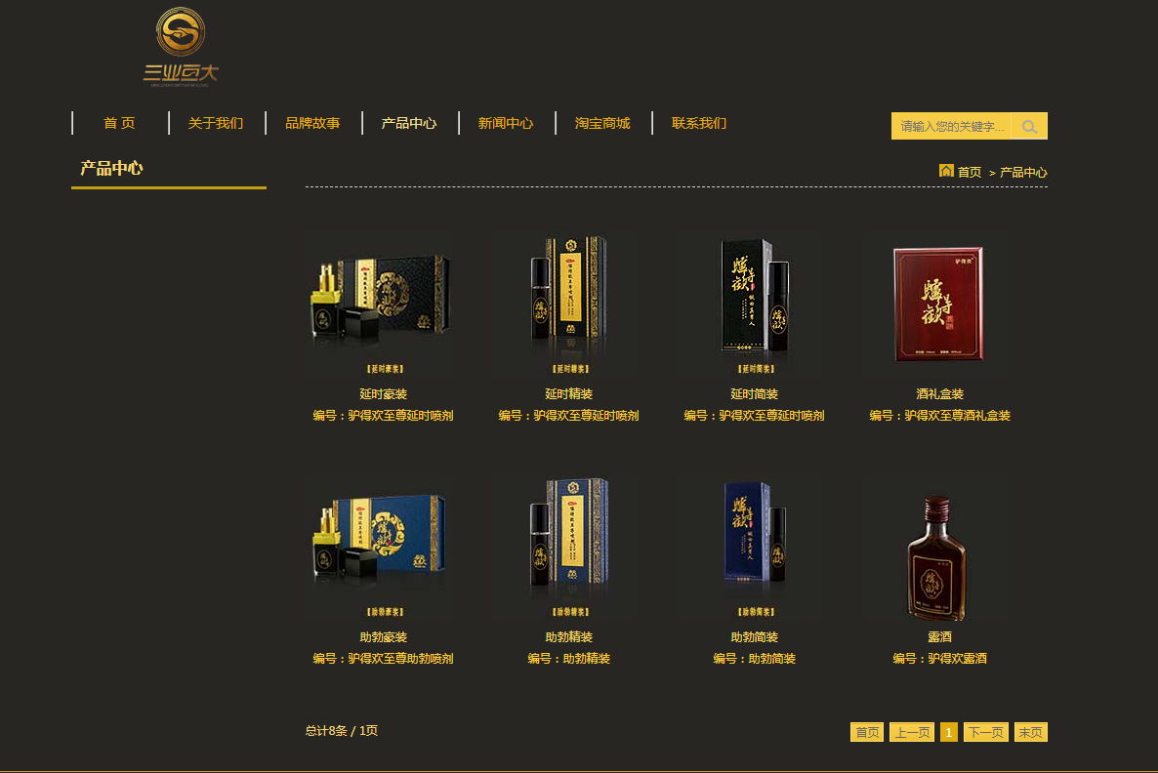Viewport: 1158px width, 773px height.
Task: Focus the keyword search input field
Action: click(951, 126)
